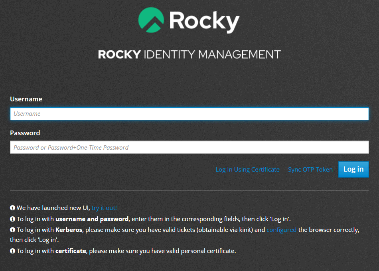This screenshot has height=271, width=379.
Task: Open the 'configured' browser help link
Action: tap(281, 229)
